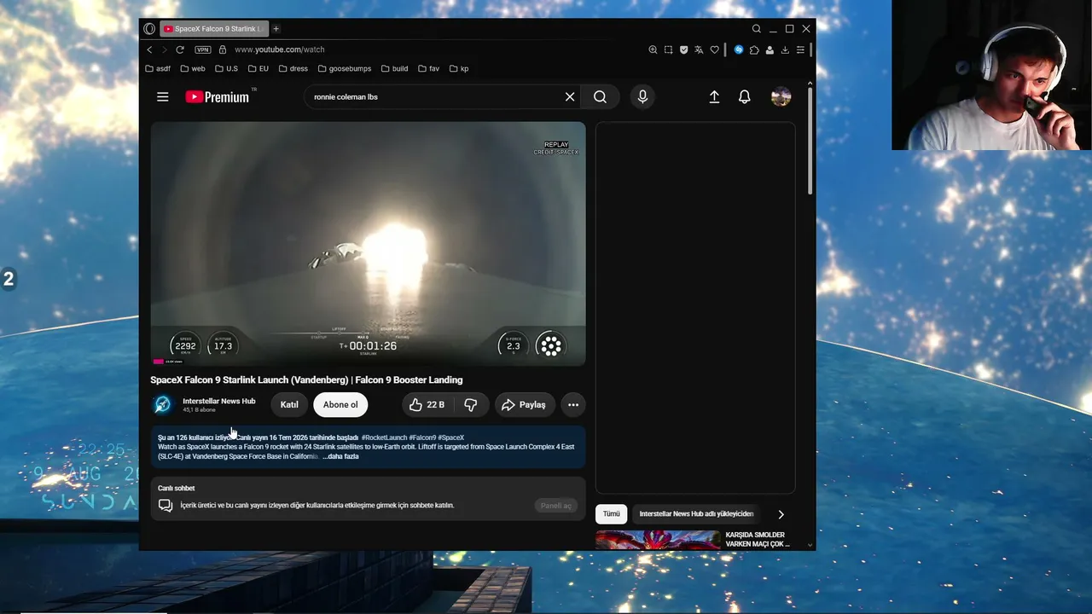This screenshot has width=1092, height=614.
Task: Open the Easy Setup menu icon
Action: coord(800,50)
